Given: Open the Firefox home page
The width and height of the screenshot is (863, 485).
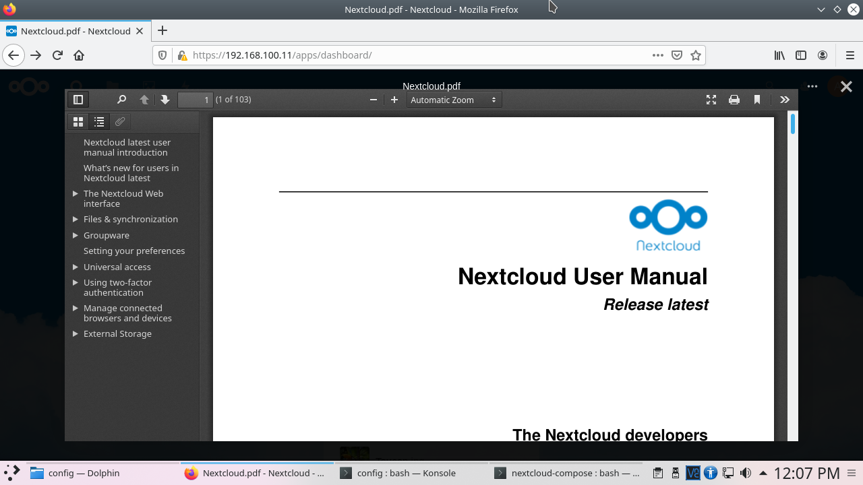Looking at the screenshot, I should [79, 55].
